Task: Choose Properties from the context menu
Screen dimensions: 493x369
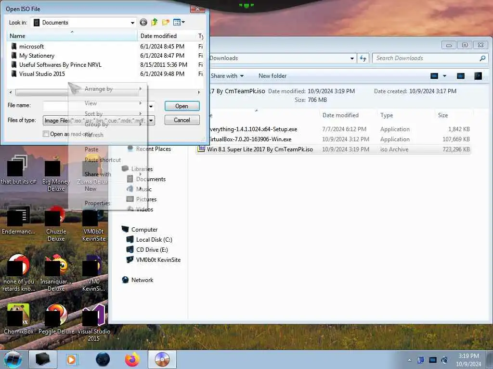Action: click(97, 203)
